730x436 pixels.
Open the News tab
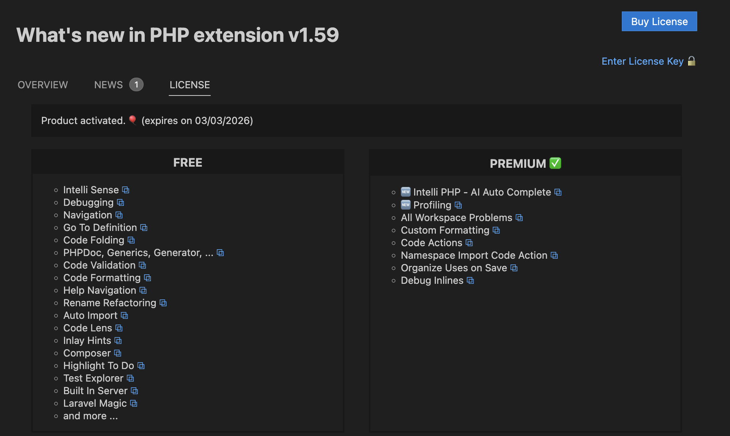tap(109, 85)
